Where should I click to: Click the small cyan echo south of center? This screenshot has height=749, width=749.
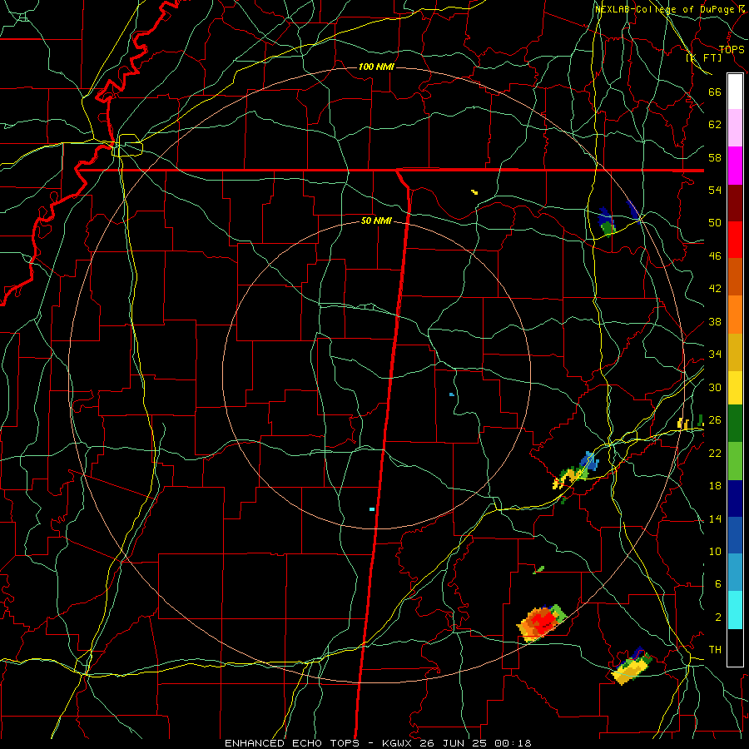tap(372, 509)
